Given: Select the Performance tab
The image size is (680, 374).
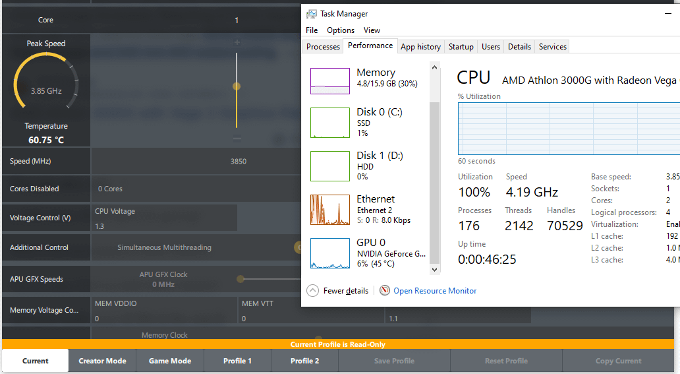Looking at the screenshot, I should click(x=370, y=46).
